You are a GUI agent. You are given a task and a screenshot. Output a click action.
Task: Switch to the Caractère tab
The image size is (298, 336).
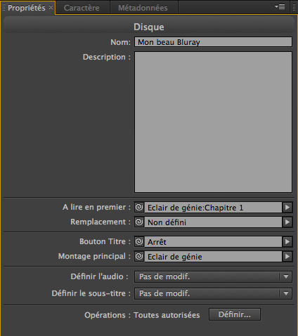[82, 8]
